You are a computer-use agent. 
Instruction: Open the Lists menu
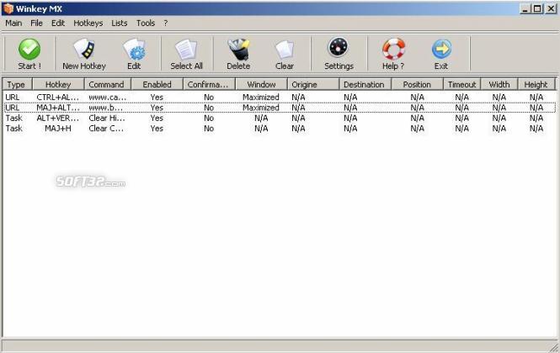[120, 24]
